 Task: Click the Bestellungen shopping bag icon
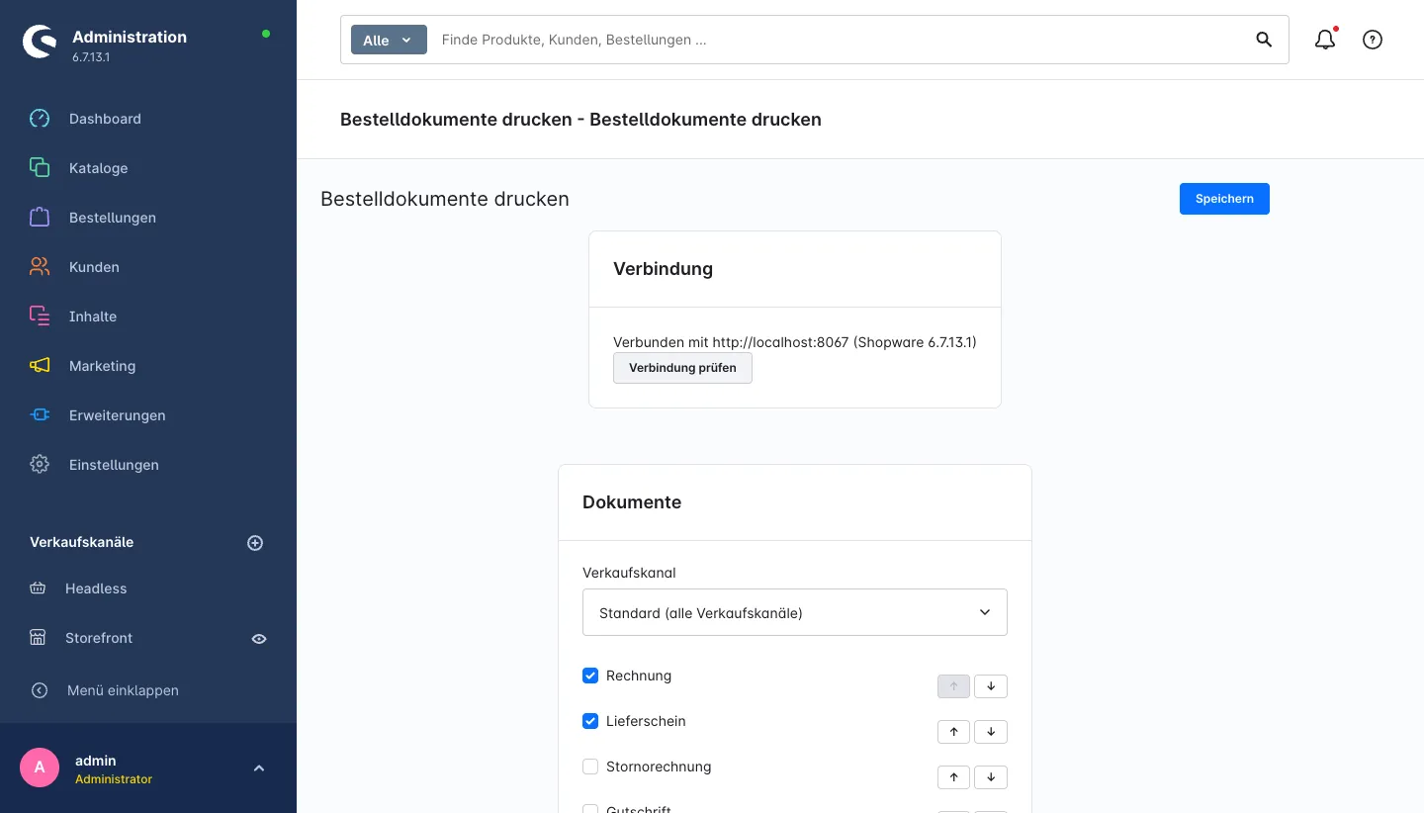click(x=40, y=218)
